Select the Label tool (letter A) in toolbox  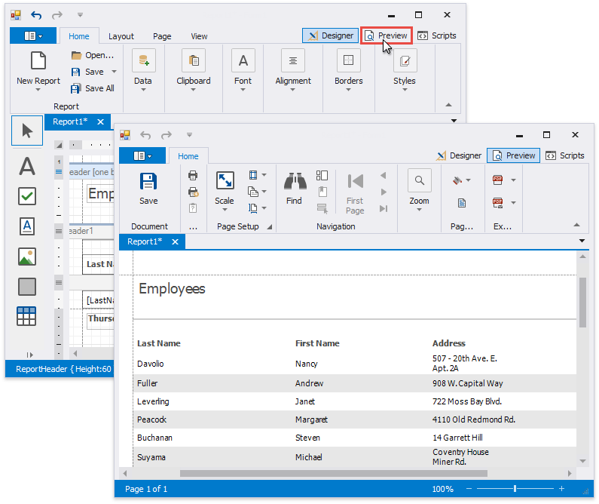tap(27, 166)
